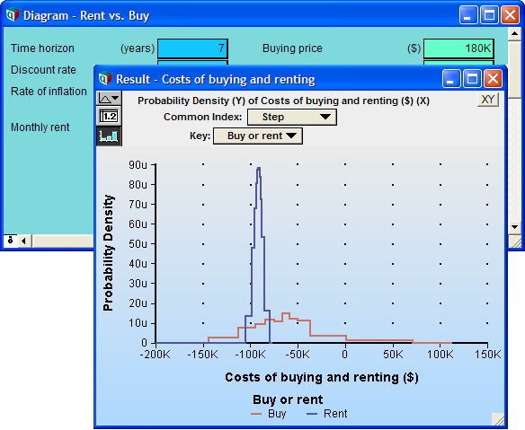Click the diagram scroll down arrow
Screen dimensions: 525x430
[514, 227]
